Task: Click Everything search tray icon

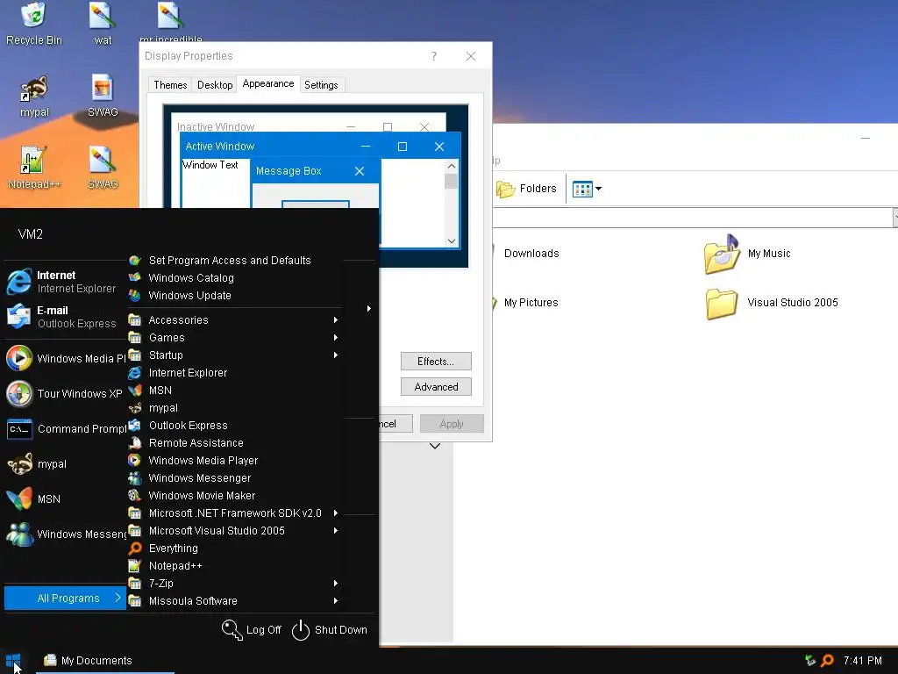Action: pos(828,661)
